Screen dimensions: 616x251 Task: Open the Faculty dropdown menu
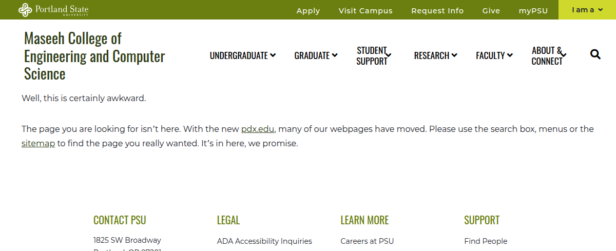pyautogui.click(x=494, y=55)
